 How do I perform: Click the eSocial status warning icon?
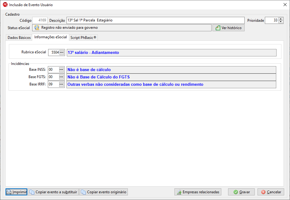[37, 28]
